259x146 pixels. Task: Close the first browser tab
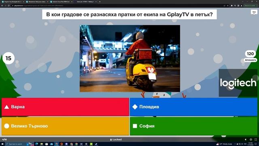point(23,2)
